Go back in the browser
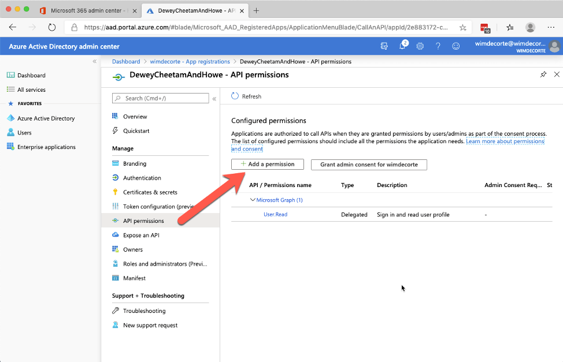Screen dimensions: 563x362 click(13, 27)
